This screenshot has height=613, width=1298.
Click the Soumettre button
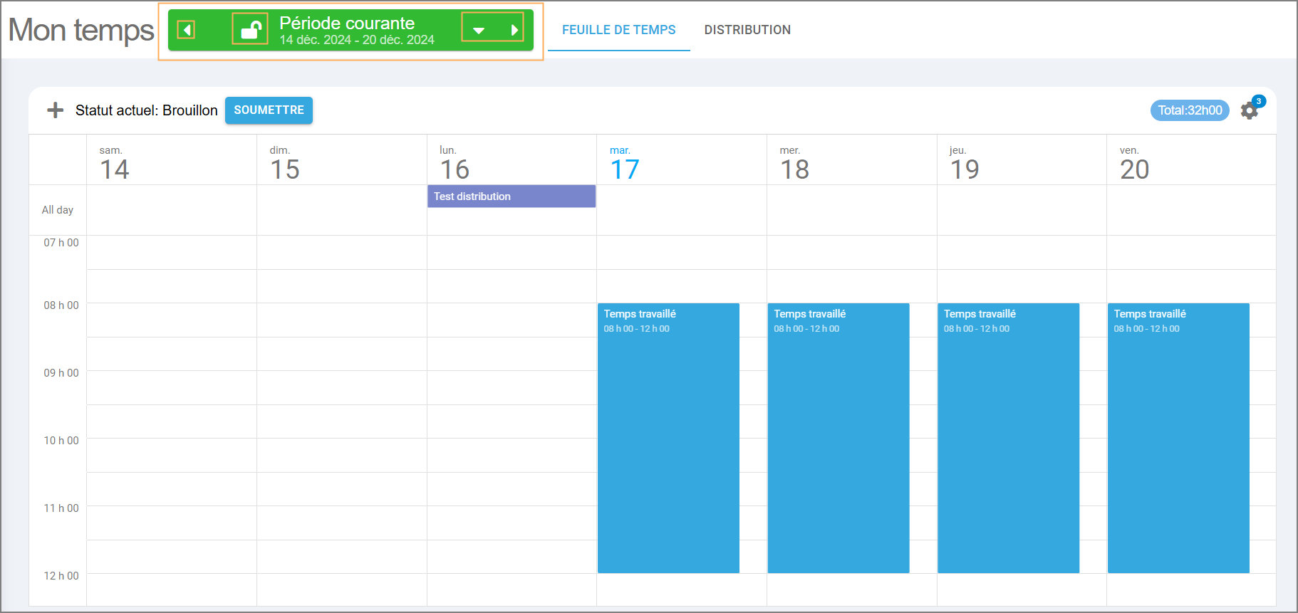tap(269, 110)
